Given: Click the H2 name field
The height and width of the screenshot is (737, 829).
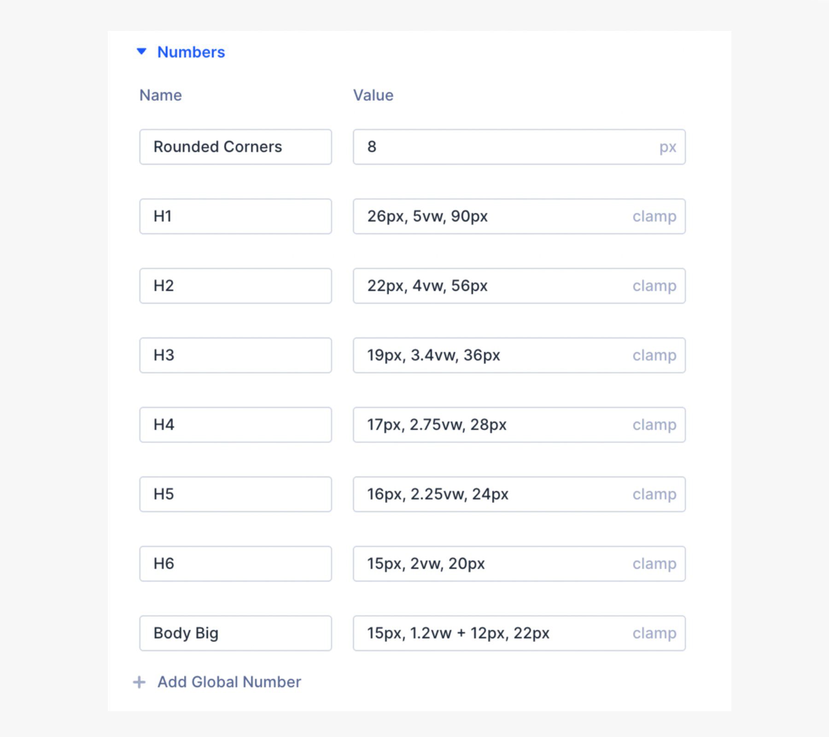Looking at the screenshot, I should point(236,286).
